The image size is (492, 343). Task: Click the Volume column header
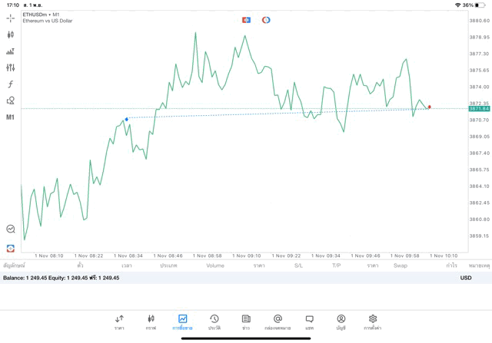click(215, 265)
